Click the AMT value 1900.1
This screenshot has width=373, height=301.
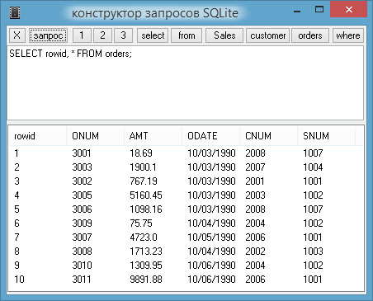pos(143,167)
